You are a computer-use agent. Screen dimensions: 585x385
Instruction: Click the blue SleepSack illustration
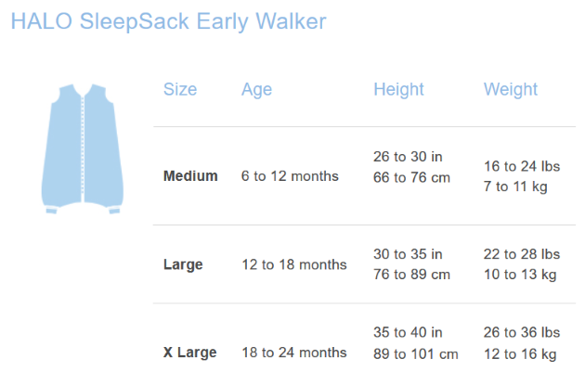[x=82, y=148]
